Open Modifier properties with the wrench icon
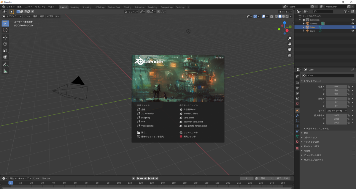 point(297,116)
